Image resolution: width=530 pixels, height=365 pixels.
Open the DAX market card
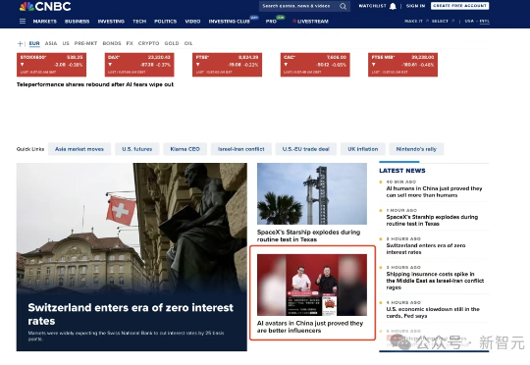pos(139,65)
